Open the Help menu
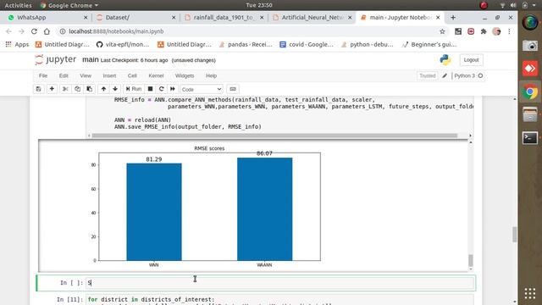This screenshot has width=542, height=305. [x=211, y=75]
